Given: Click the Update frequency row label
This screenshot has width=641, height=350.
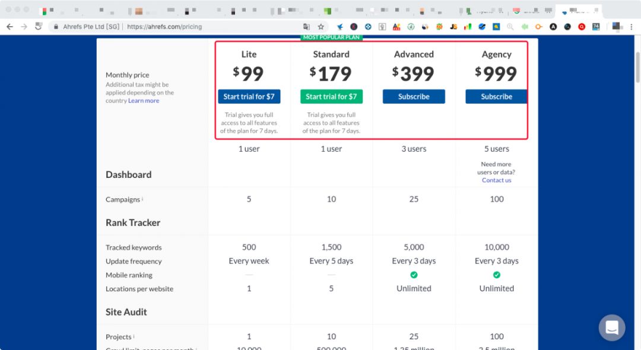Looking at the screenshot, I should [x=134, y=262].
